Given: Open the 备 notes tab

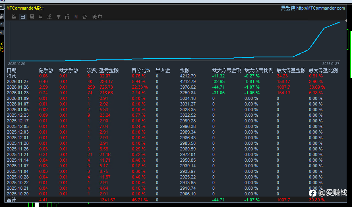Looking at the screenshot, I should click(85, 17).
